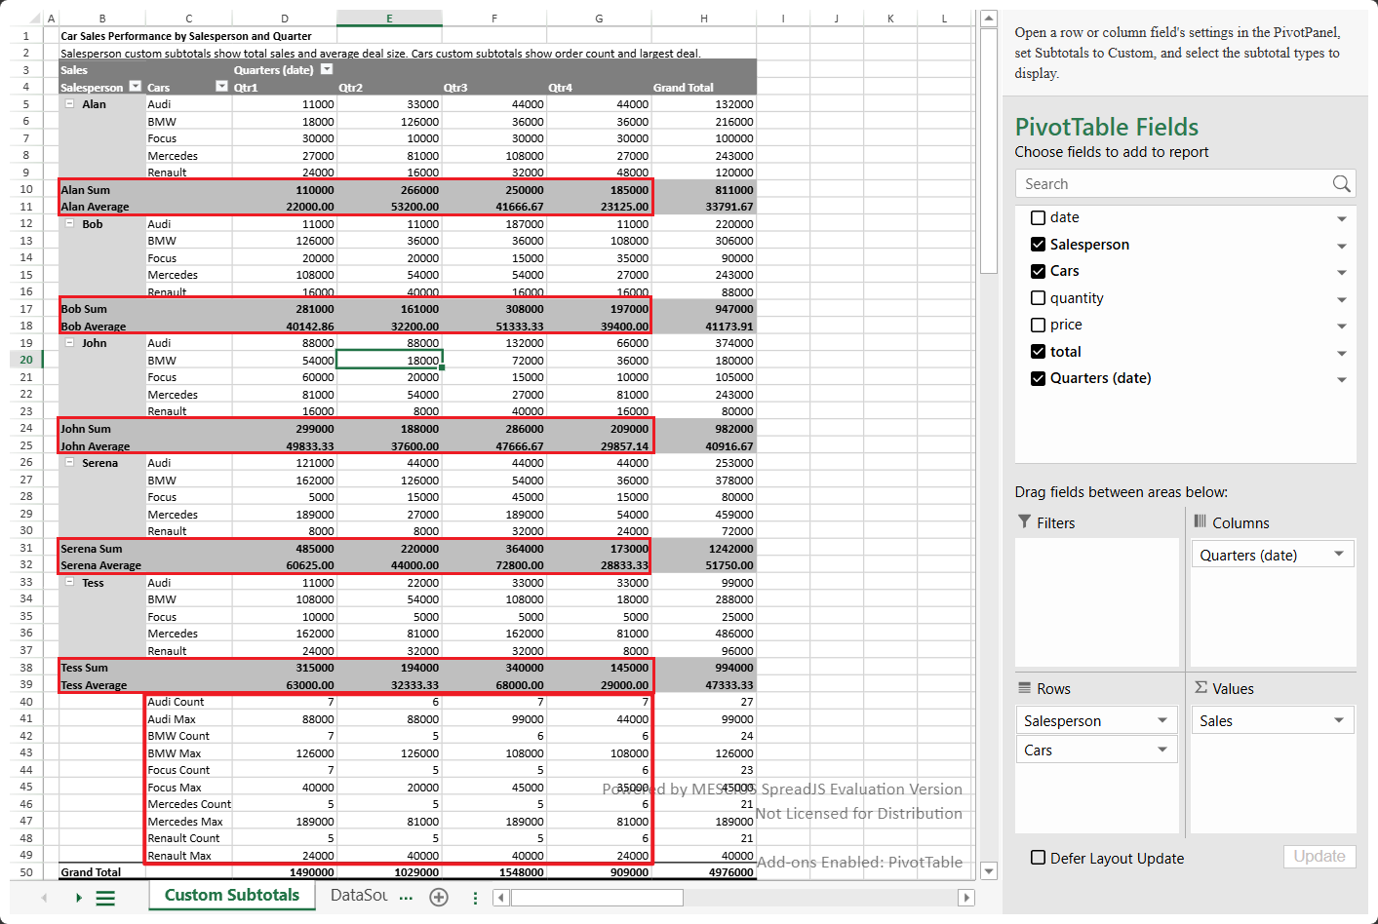Viewport: 1378px width, 924px height.
Task: Switch to the Custom Subtotals sheet tab
Action: [x=232, y=895]
